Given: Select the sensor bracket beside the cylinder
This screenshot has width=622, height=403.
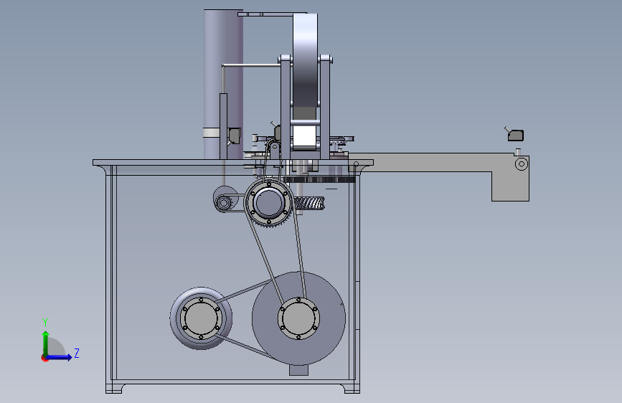Looking at the screenshot, I should 234,136.
